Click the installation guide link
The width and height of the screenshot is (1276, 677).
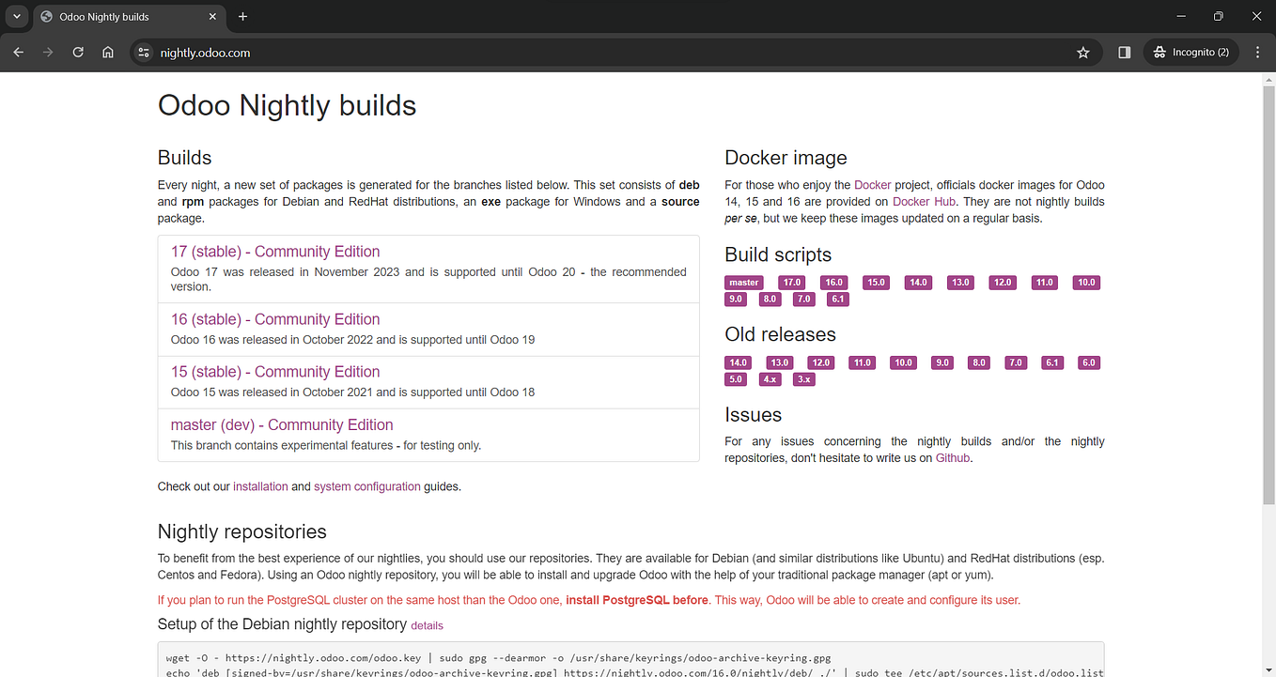(x=260, y=485)
